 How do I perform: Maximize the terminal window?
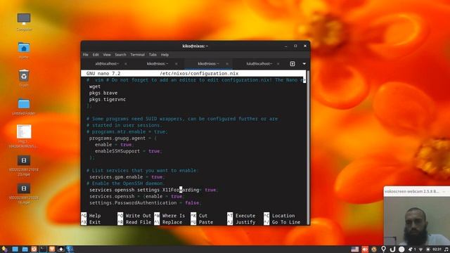click(x=295, y=46)
